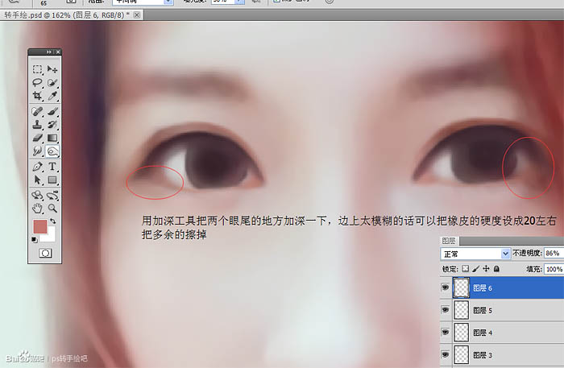
Task: Select the Rectangle shape tool
Action: click(52, 180)
